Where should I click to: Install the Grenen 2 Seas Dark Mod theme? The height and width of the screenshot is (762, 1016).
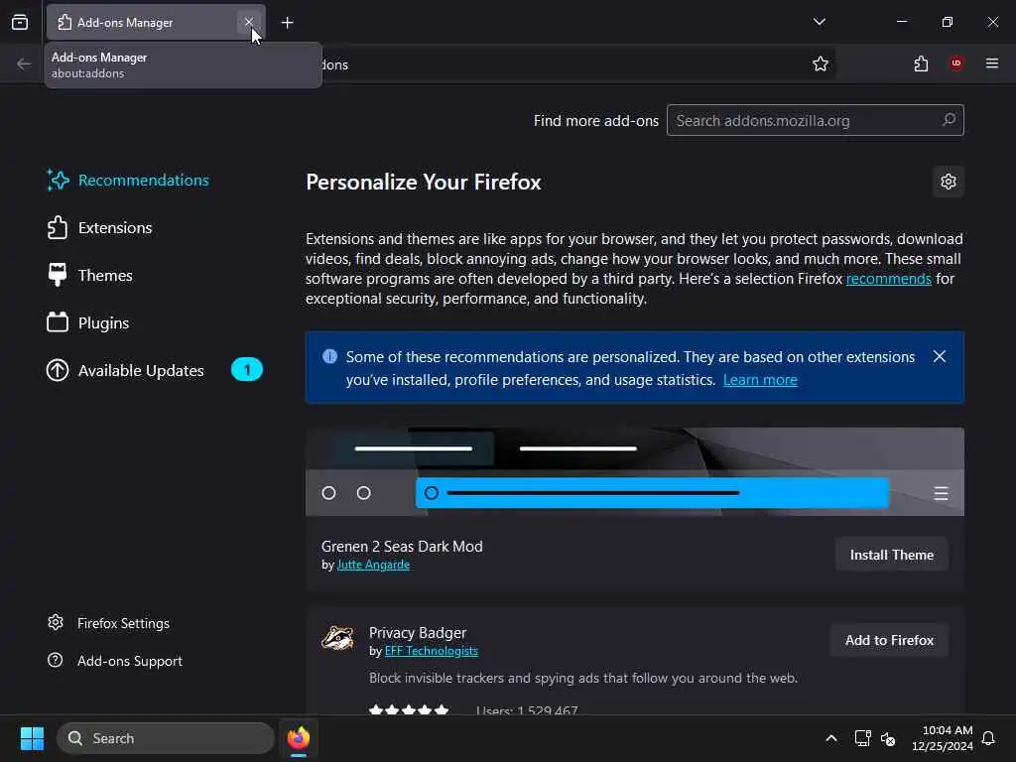(x=892, y=555)
